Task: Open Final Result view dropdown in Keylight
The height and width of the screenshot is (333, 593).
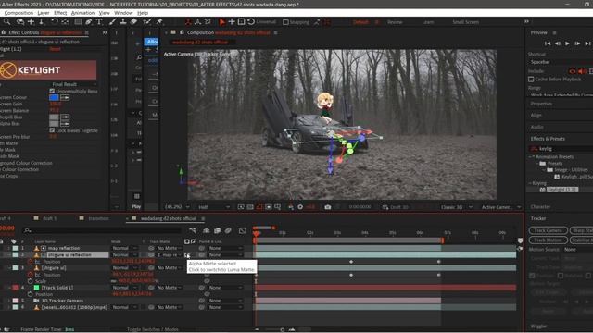Action: [74, 84]
